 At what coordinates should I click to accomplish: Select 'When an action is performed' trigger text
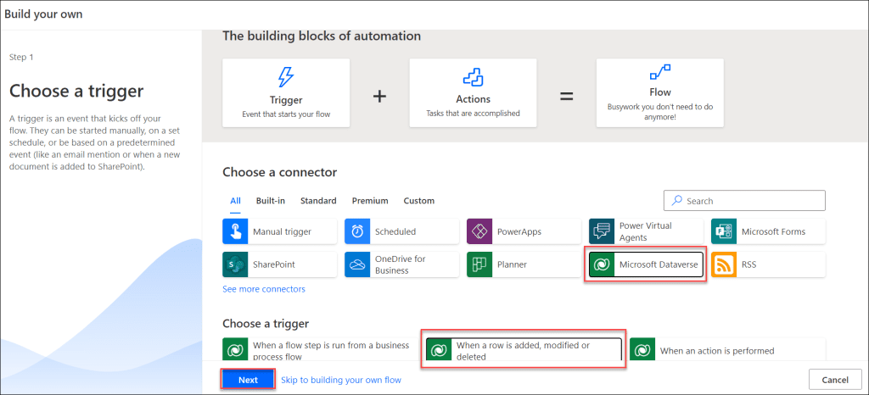[717, 351]
